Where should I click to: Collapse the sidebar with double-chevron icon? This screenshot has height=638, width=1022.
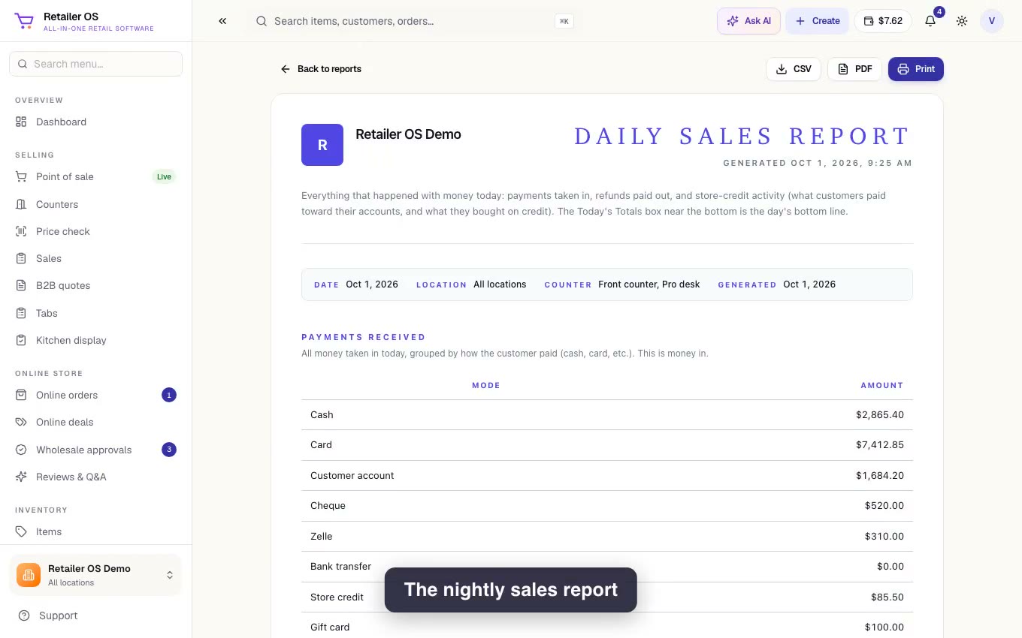click(x=222, y=21)
